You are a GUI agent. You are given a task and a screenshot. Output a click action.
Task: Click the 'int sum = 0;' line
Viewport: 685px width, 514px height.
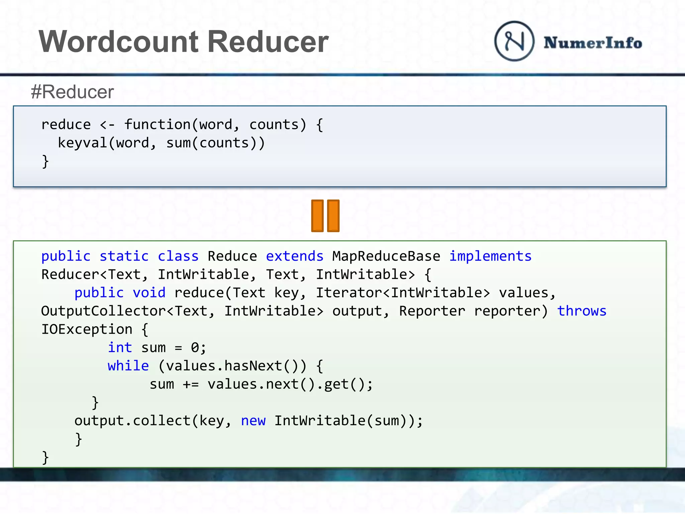pyautogui.click(x=157, y=348)
